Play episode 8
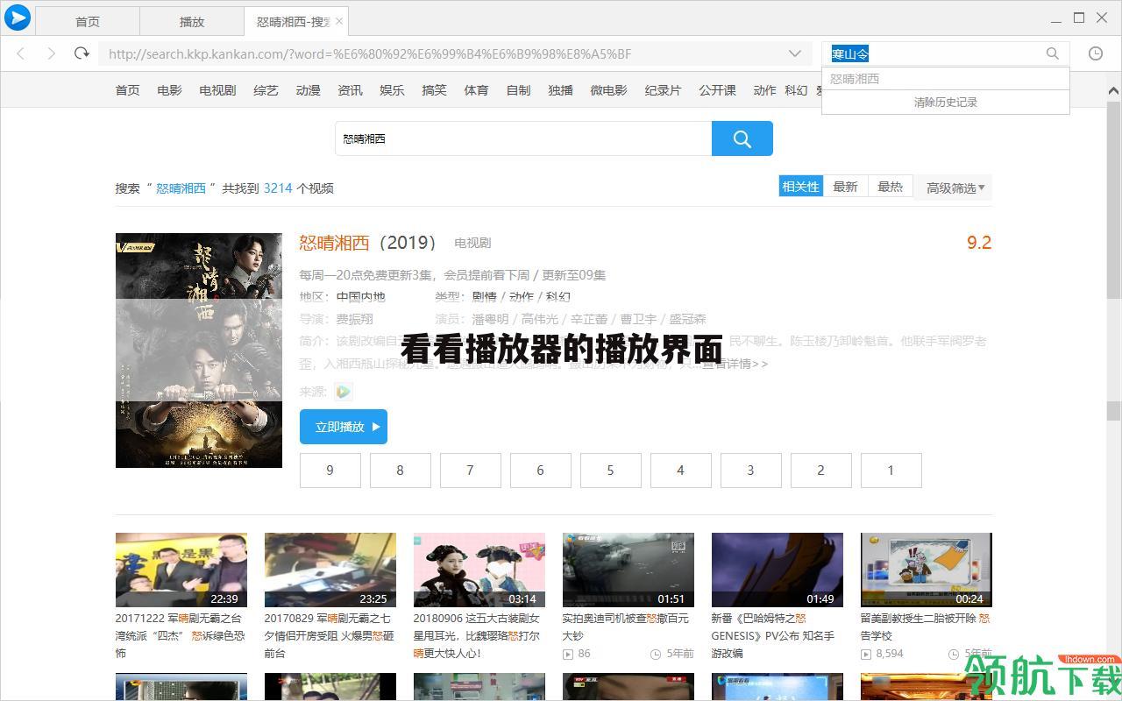Image resolution: width=1122 pixels, height=701 pixels. (401, 471)
